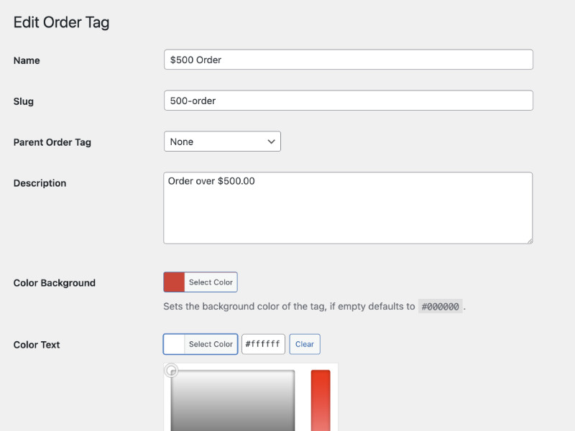This screenshot has width=575, height=431.
Task: Click the red Color Background swatch
Action: pos(175,282)
